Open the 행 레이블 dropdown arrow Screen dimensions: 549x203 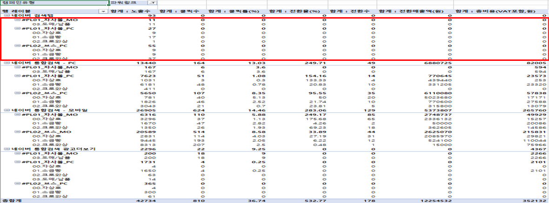pyautogui.click(x=103, y=11)
